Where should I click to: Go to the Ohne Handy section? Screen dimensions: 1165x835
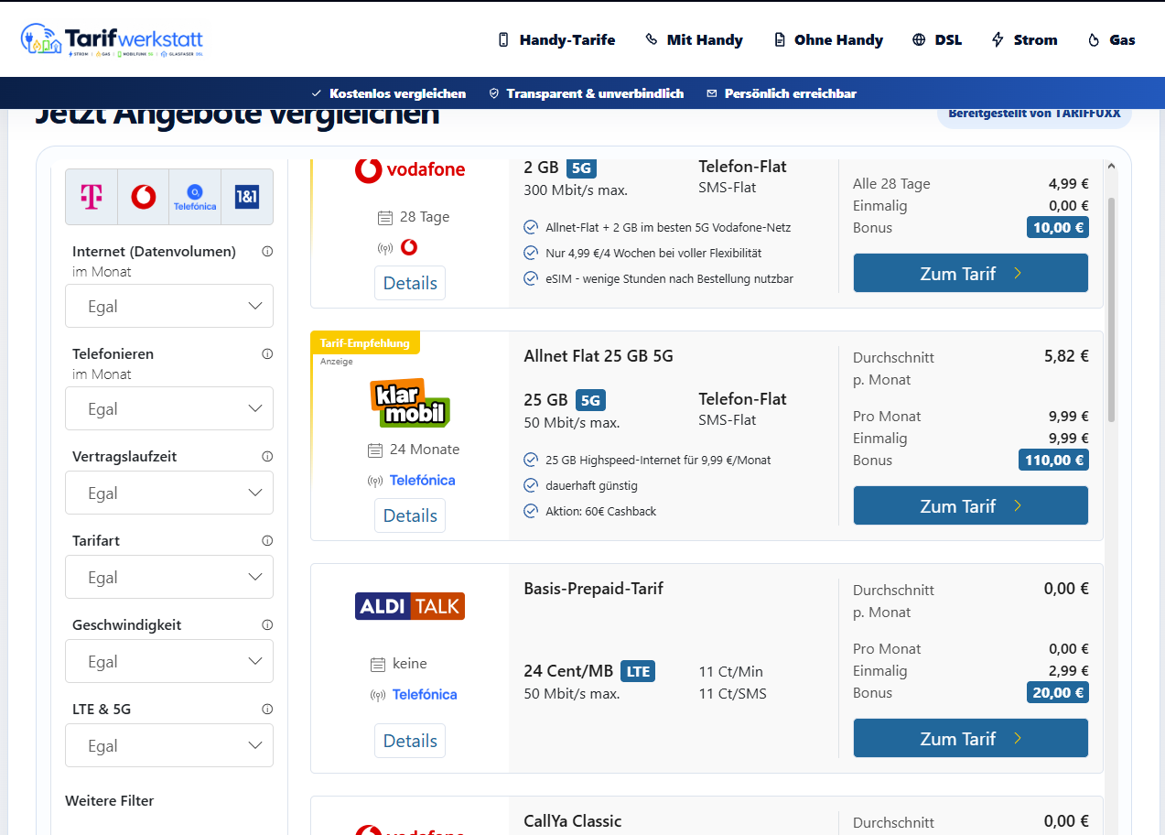pos(828,40)
